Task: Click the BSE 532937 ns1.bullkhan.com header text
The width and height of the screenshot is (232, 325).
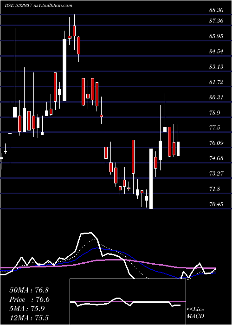Action: click(39, 6)
